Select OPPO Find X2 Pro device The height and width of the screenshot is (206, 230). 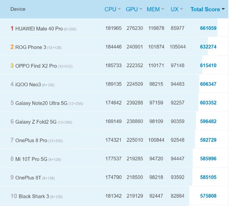(36, 66)
